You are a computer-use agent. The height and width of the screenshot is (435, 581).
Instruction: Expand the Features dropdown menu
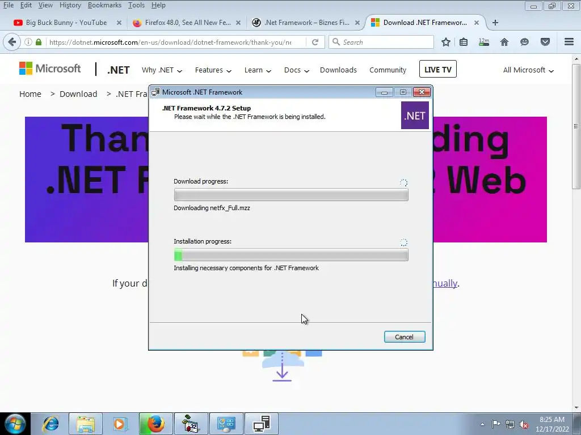[213, 70]
